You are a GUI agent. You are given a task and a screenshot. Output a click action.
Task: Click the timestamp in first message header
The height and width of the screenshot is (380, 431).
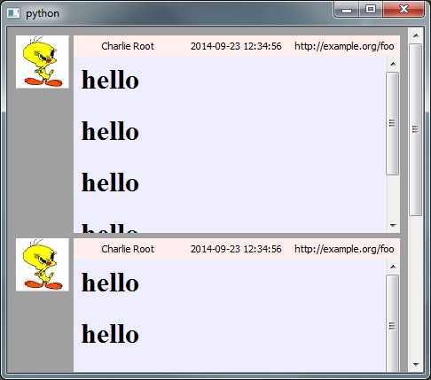click(x=236, y=46)
